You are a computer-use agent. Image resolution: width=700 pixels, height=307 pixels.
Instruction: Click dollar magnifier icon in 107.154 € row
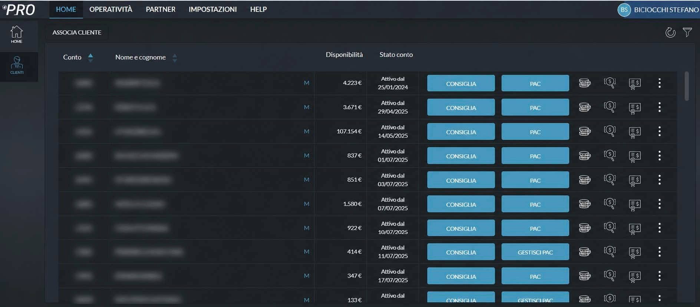[x=610, y=131]
